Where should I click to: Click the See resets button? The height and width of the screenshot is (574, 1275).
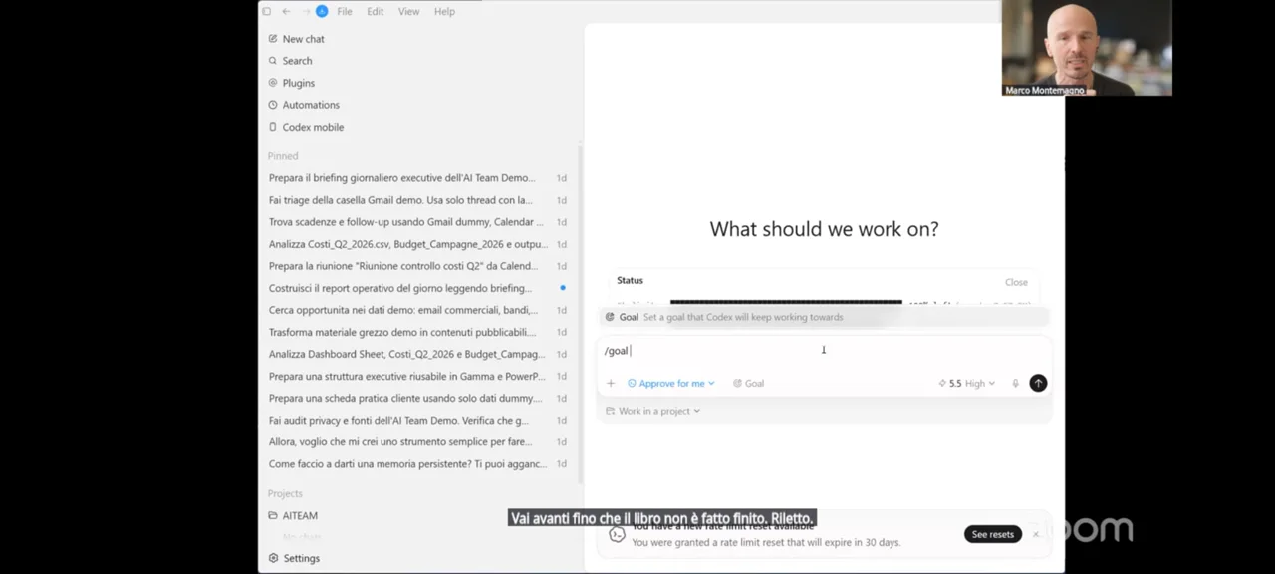pos(992,534)
